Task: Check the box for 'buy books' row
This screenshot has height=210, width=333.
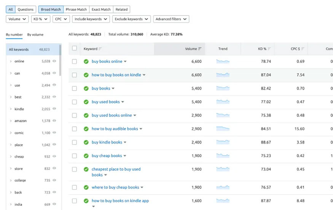Action: click(74, 88)
